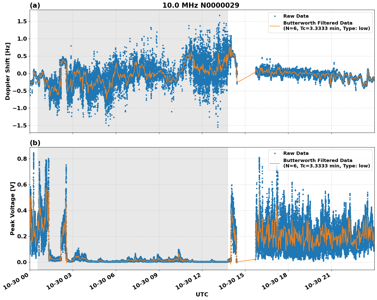The image size is (377, 300).
Task: Click the '0.2' tick label on voltage axis
Action: 22,236
